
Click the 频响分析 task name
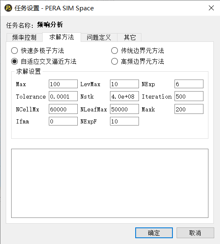(50, 25)
